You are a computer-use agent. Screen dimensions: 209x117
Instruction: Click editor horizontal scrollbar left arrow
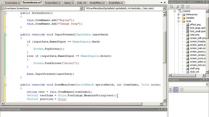pyautogui.click(x=3, y=104)
